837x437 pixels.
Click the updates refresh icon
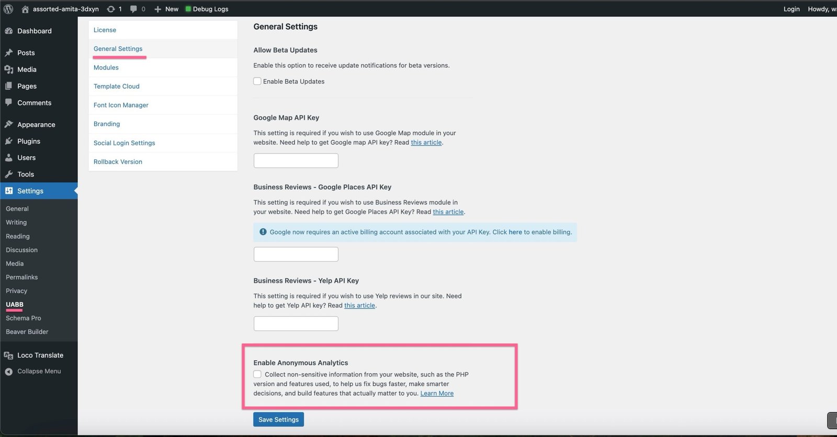click(x=111, y=9)
